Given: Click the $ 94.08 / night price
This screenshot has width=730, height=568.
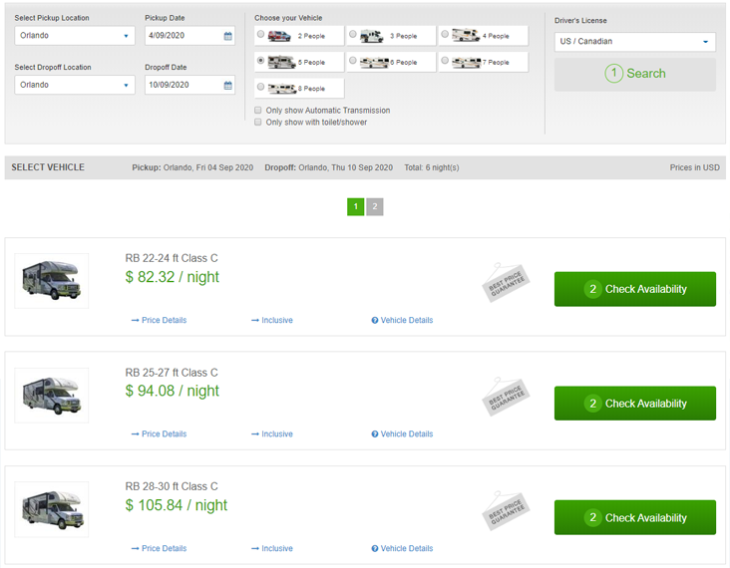Looking at the screenshot, I should click(x=172, y=391).
